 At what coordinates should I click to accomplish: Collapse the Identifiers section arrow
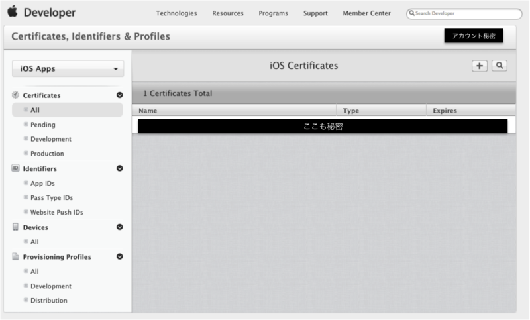[x=120, y=168]
